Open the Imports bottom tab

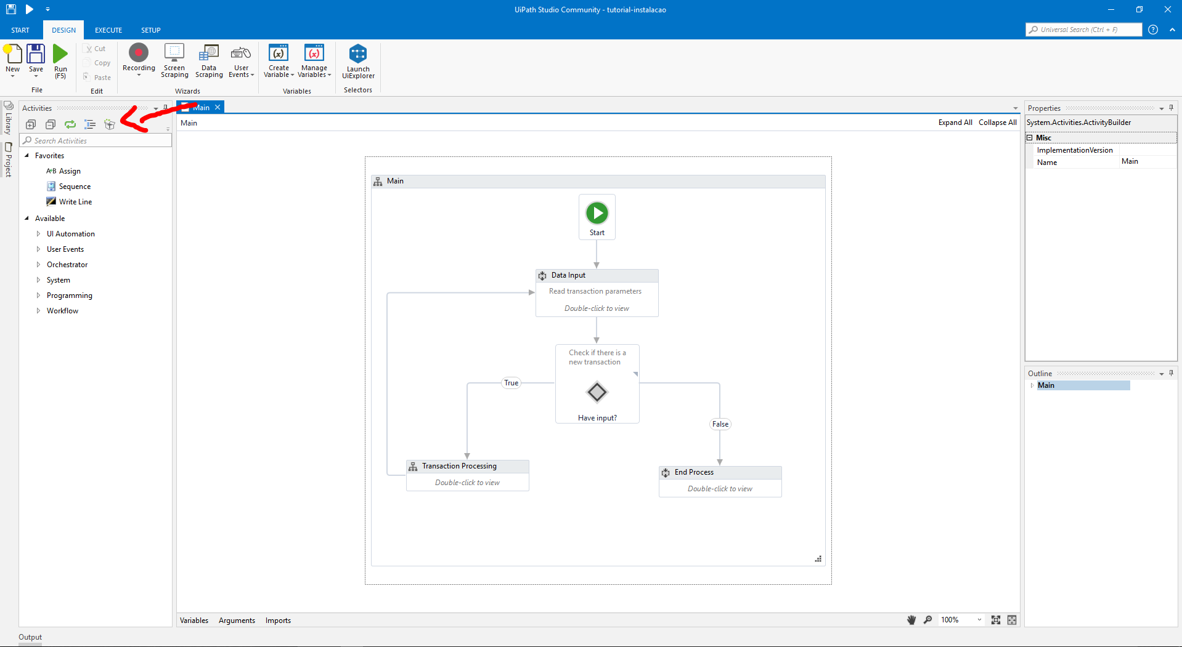coord(278,621)
